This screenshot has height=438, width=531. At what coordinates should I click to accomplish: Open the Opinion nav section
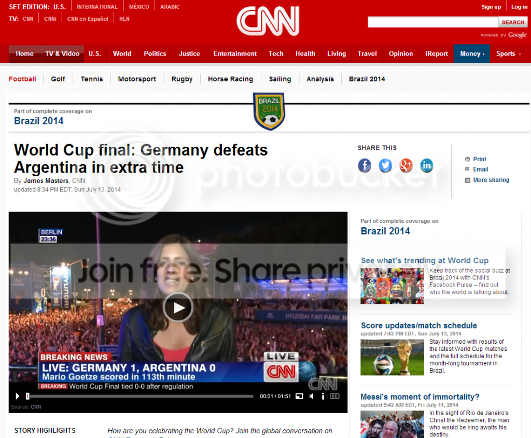click(x=401, y=53)
